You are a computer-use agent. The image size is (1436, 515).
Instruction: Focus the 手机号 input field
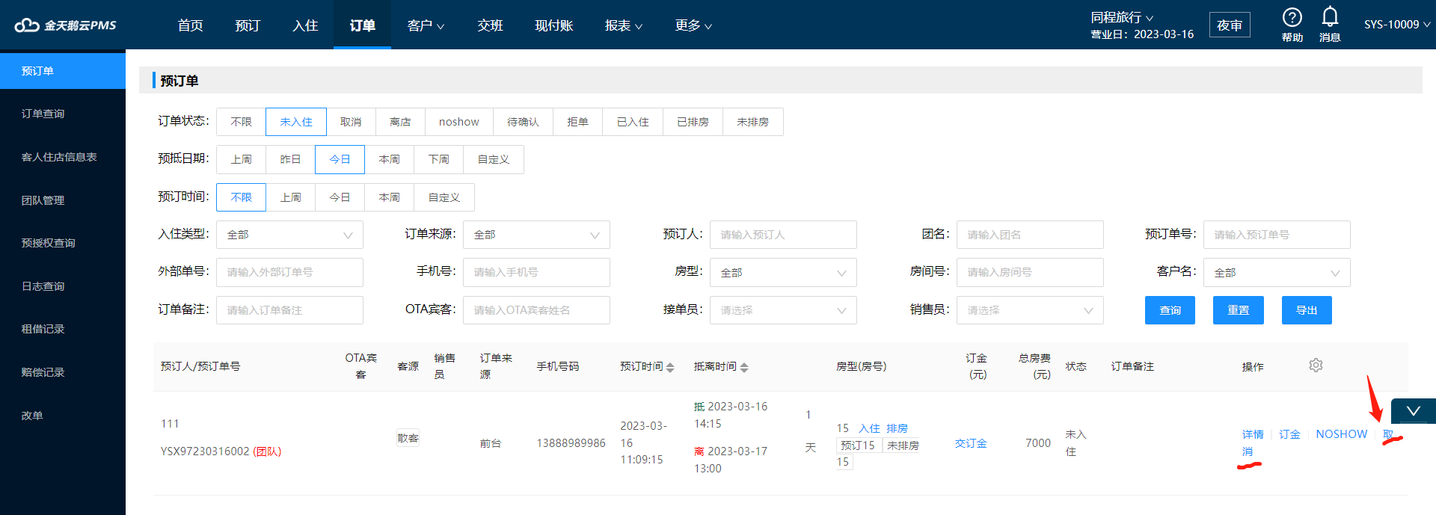536,273
